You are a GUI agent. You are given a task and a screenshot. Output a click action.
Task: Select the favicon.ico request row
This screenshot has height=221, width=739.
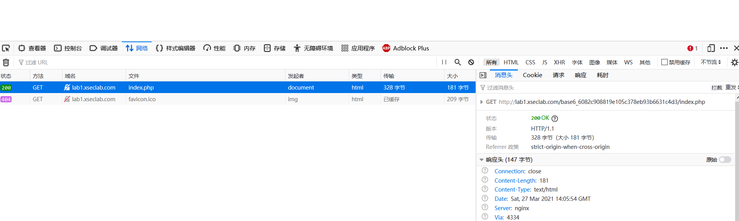point(238,99)
